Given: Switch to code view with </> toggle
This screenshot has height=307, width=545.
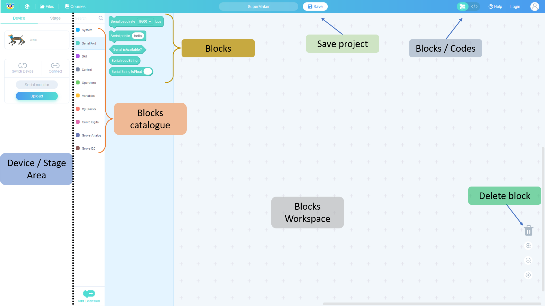Looking at the screenshot, I should pyautogui.click(x=474, y=6).
